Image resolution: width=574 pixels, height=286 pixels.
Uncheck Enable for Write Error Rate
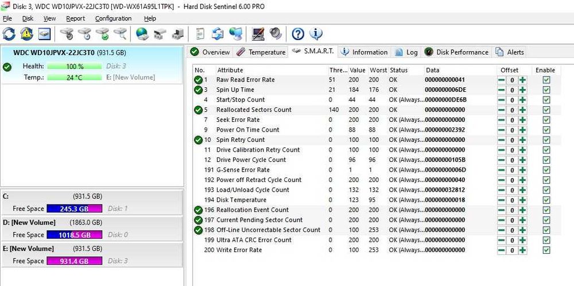pos(546,250)
